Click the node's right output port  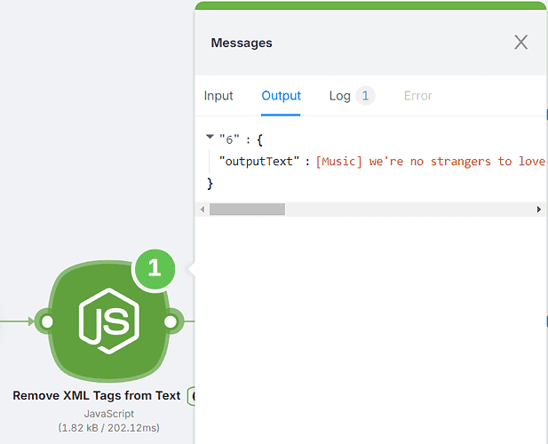[x=171, y=321]
